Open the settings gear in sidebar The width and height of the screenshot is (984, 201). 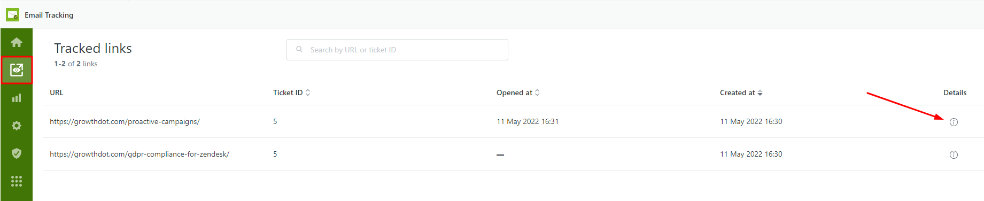pos(17,126)
